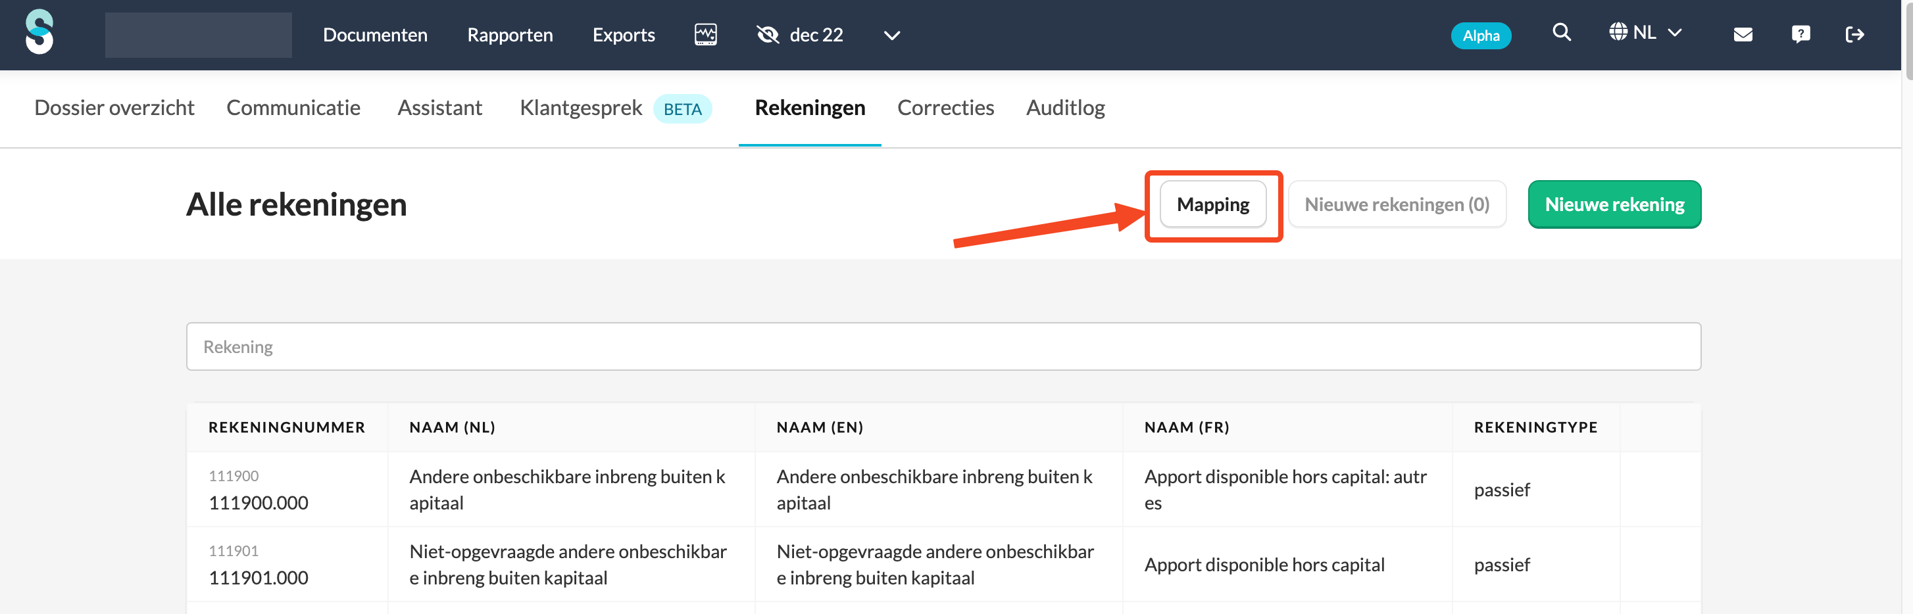Click the NAAM (FR) column header
The image size is (1913, 614).
coord(1187,427)
